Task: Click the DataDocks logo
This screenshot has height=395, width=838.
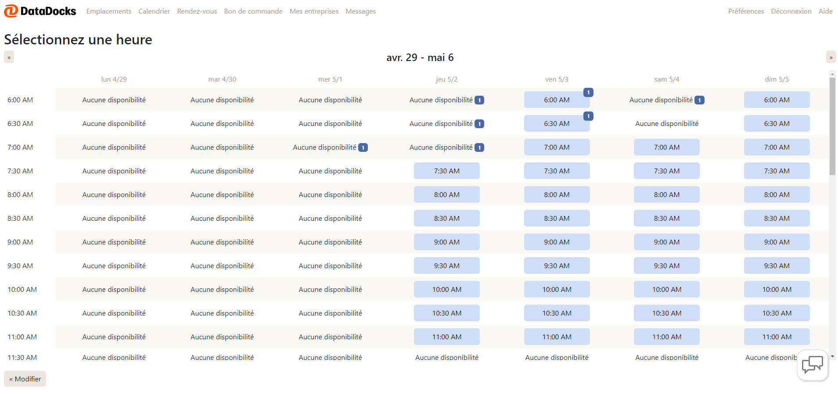Action: (40, 11)
